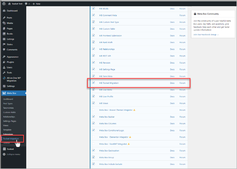Click the Listings icon in sidebar

(x=4, y=39)
